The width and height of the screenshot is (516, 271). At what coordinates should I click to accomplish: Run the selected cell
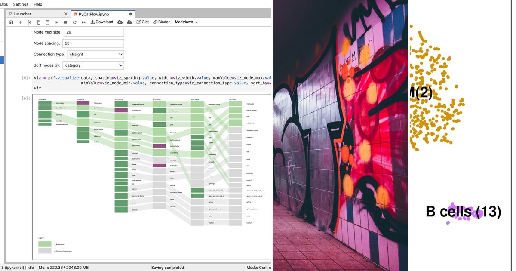click(56, 22)
